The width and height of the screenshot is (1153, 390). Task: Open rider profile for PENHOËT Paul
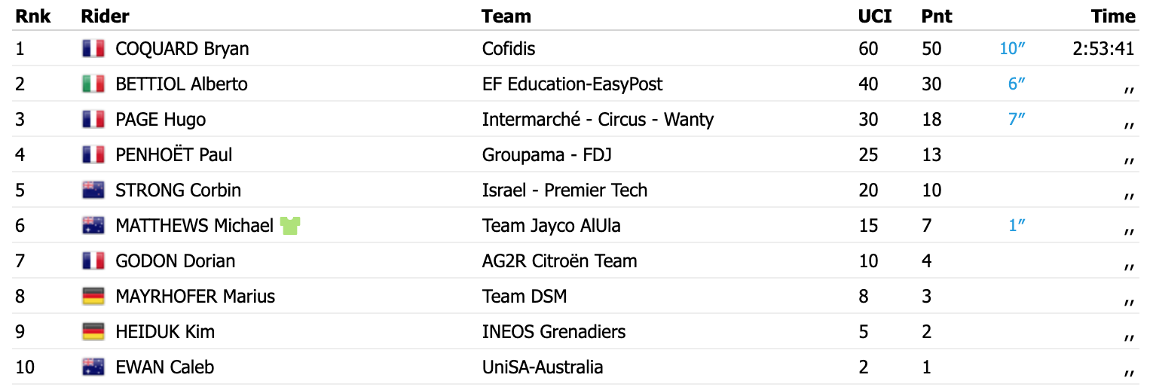click(x=173, y=155)
